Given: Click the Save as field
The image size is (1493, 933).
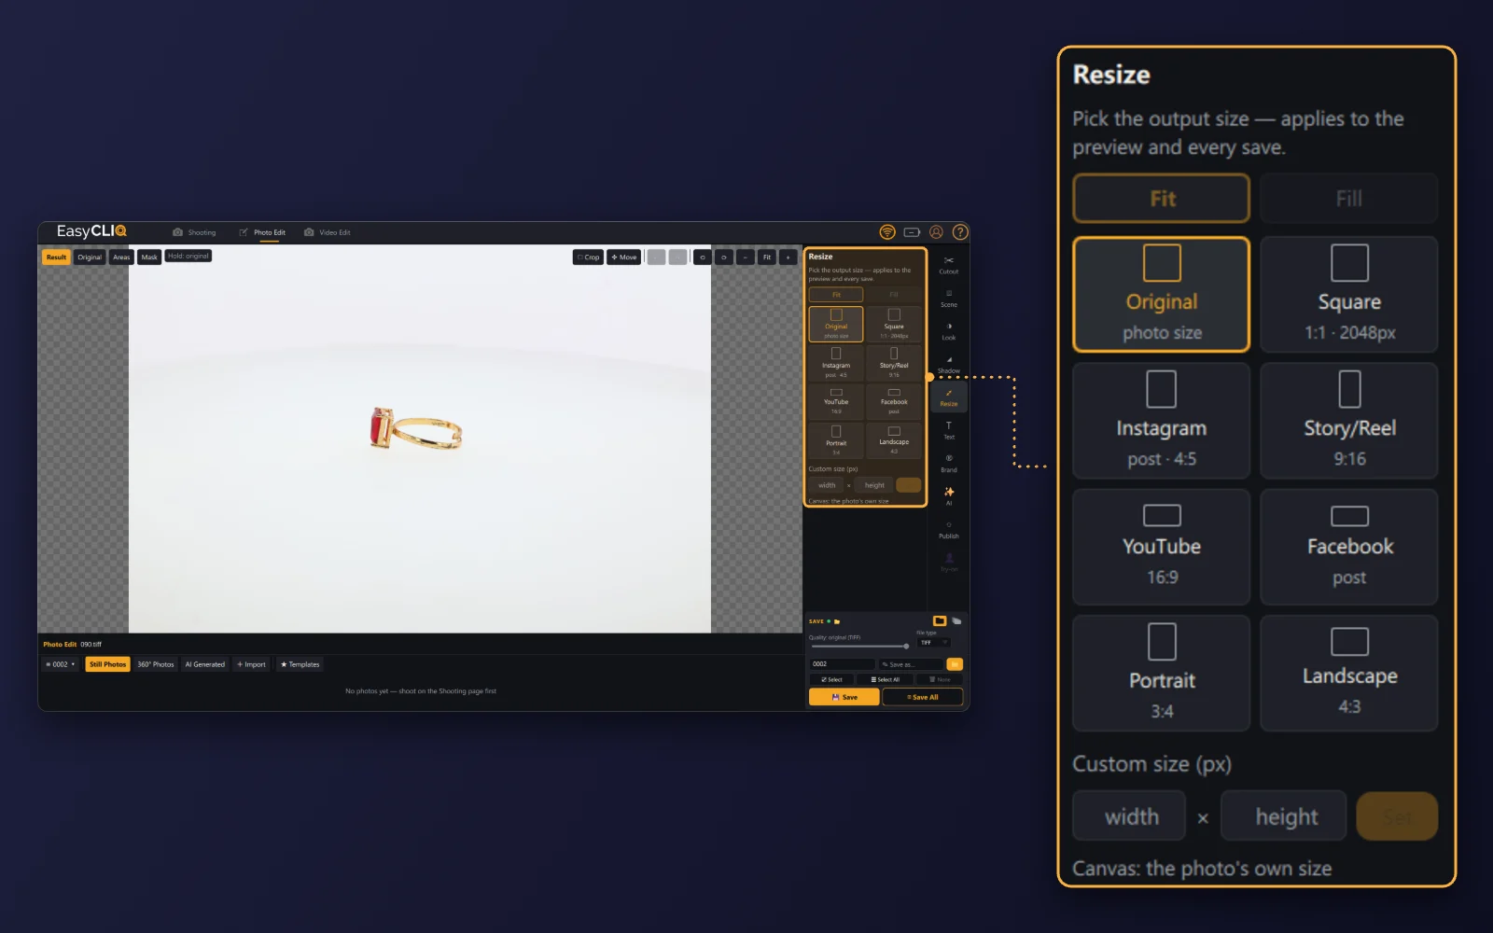Looking at the screenshot, I should pos(912,664).
